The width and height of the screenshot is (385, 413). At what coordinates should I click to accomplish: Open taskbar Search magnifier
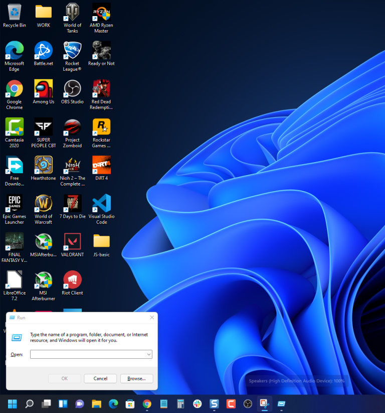[x=29, y=404]
